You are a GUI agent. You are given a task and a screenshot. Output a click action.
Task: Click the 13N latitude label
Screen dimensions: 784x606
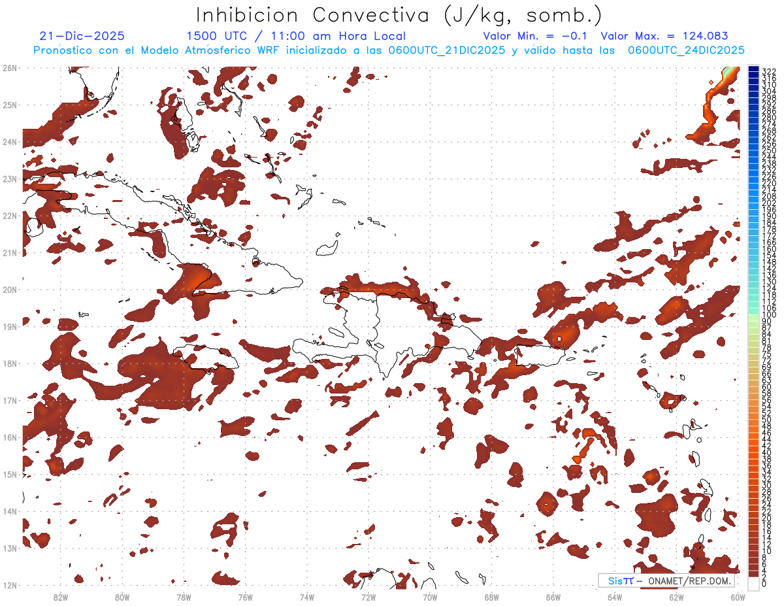pos(10,548)
